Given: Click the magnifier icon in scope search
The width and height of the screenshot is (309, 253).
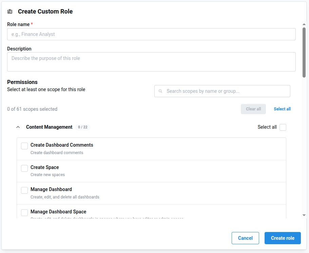Looking at the screenshot, I should point(160,91).
